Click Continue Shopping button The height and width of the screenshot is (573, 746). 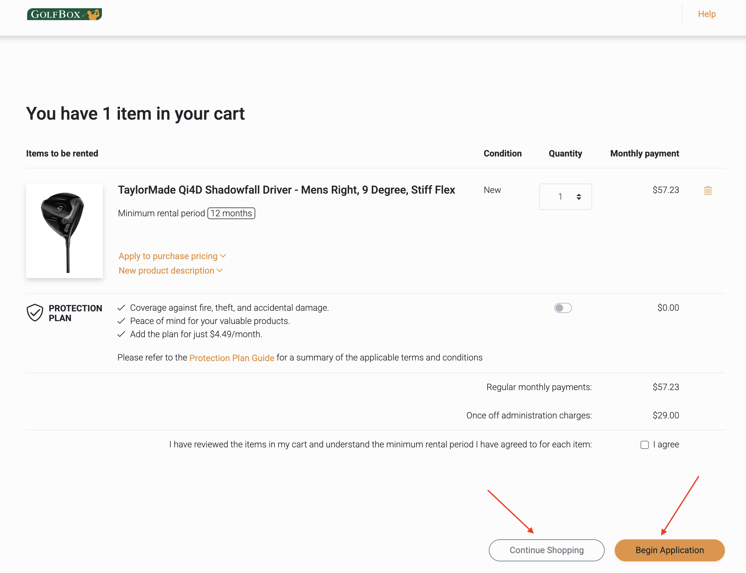pyautogui.click(x=546, y=550)
